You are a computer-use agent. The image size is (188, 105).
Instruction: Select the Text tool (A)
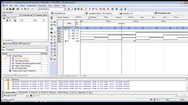(55, 22)
